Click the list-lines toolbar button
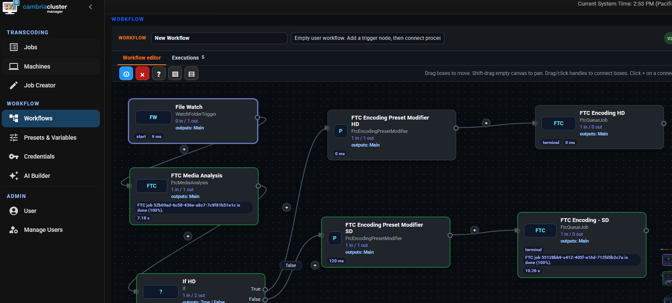The image size is (672, 303). 191,74
